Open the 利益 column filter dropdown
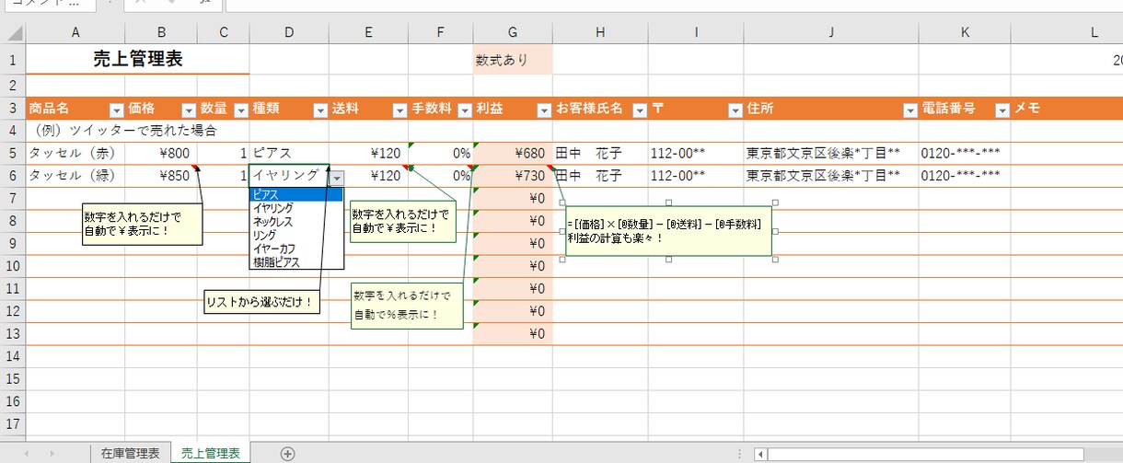This screenshot has height=463, width=1123. tap(543, 110)
